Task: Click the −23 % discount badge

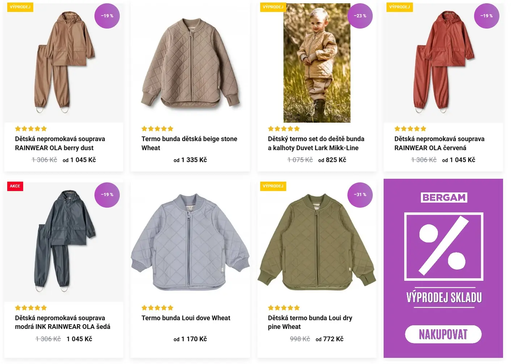Action: [x=360, y=16]
